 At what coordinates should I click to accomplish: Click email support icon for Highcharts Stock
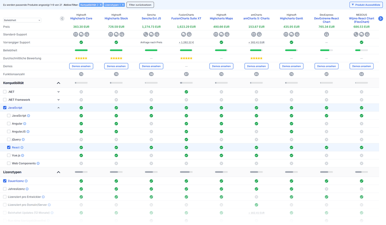111,34
